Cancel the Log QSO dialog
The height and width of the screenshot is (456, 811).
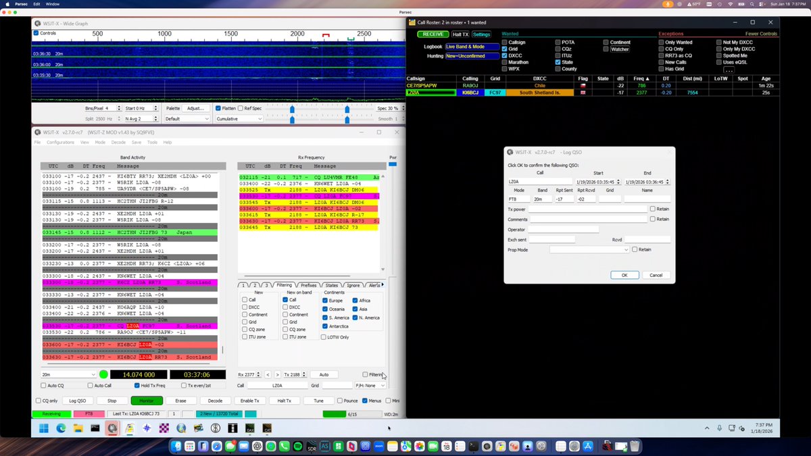656,275
